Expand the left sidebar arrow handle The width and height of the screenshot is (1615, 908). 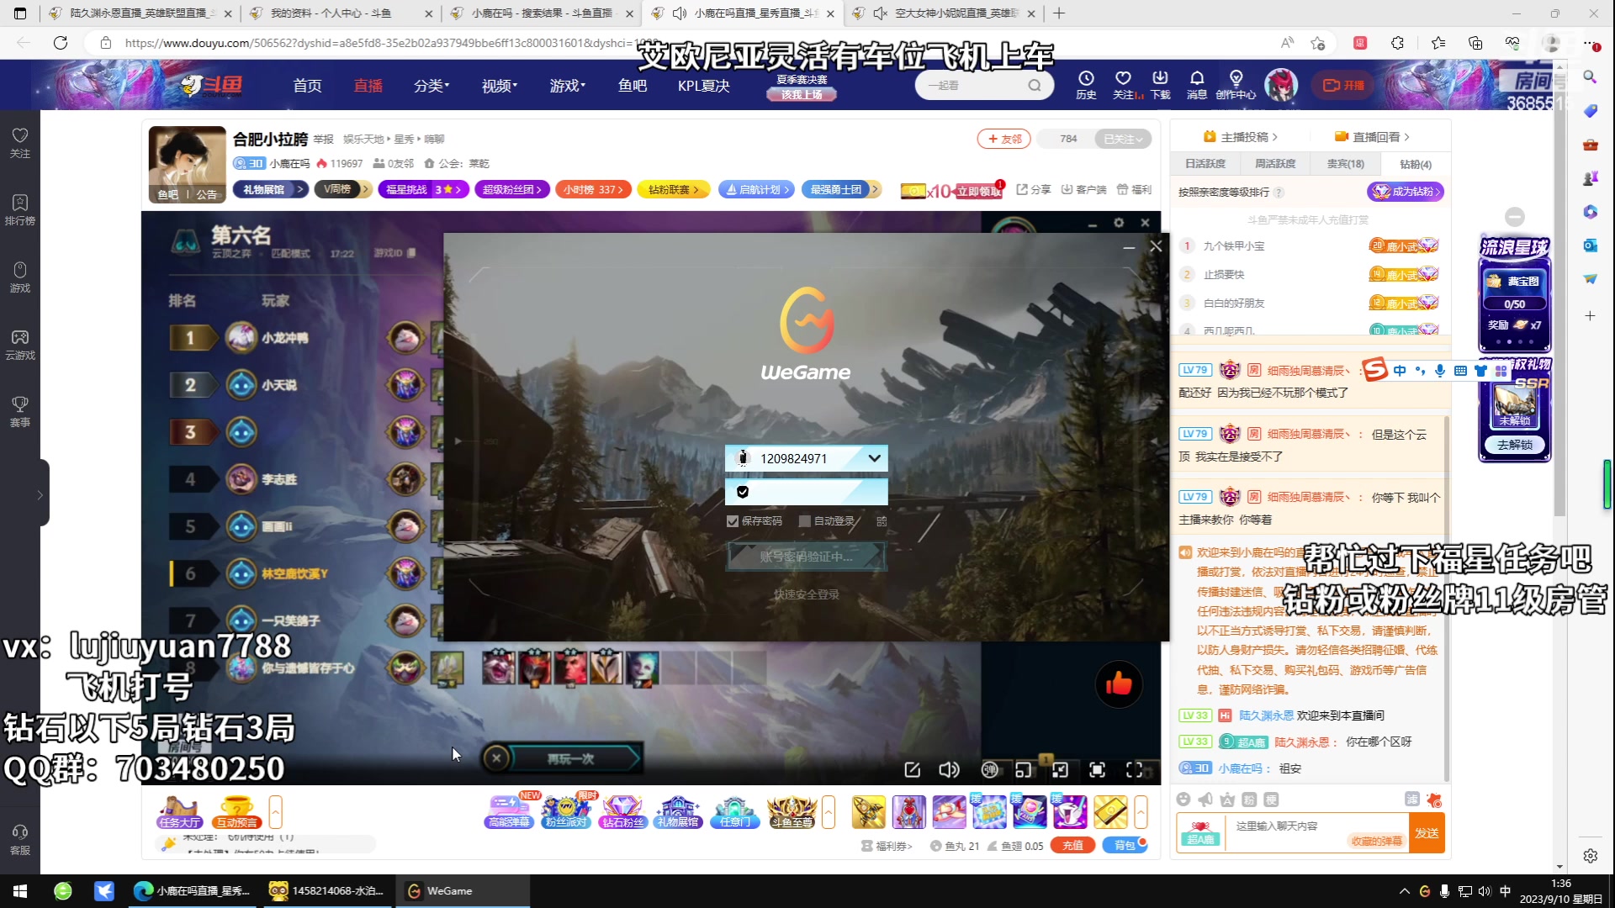click(40, 495)
